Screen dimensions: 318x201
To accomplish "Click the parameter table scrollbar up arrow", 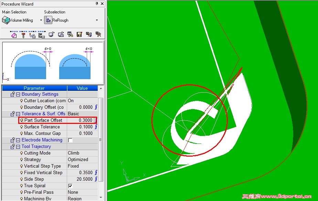I will coord(101,88).
